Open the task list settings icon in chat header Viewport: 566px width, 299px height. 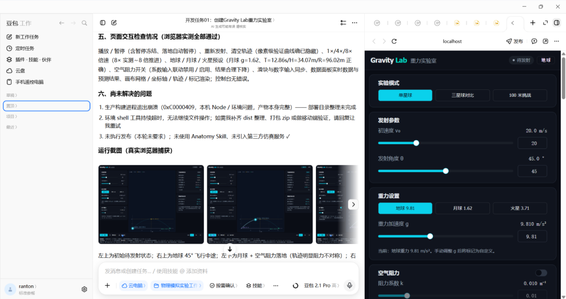point(343,22)
